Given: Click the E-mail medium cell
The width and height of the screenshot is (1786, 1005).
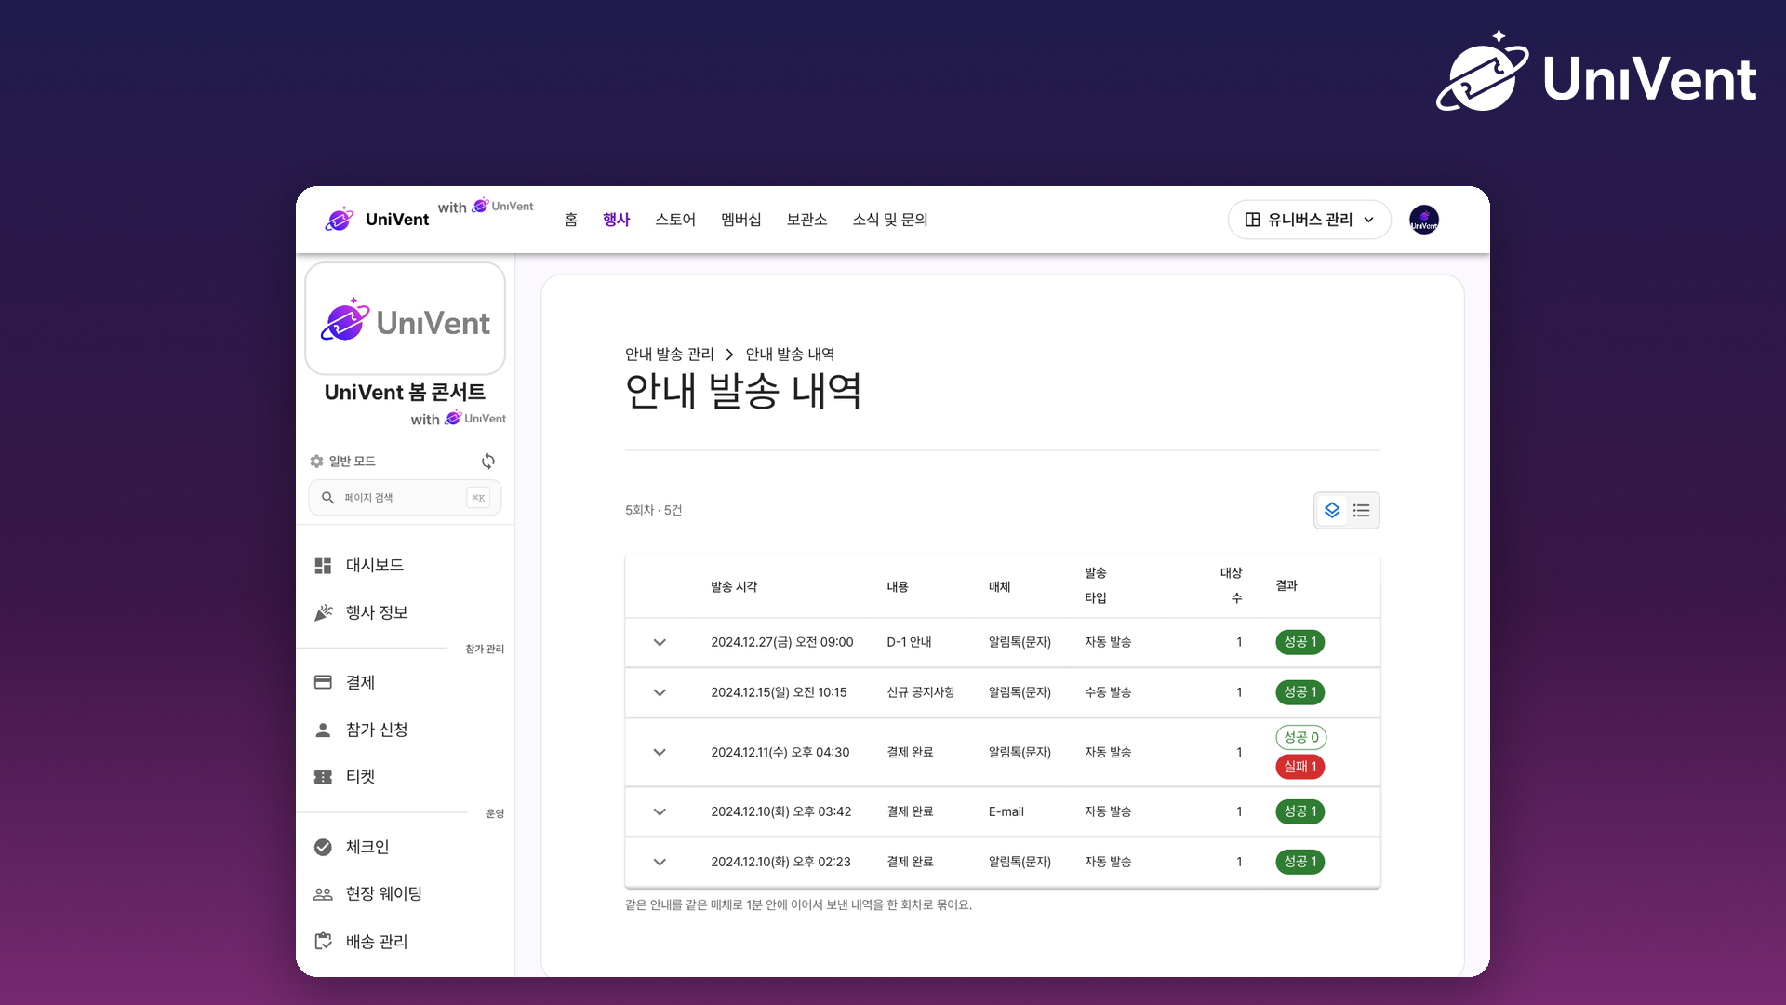Looking at the screenshot, I should 1006,811.
